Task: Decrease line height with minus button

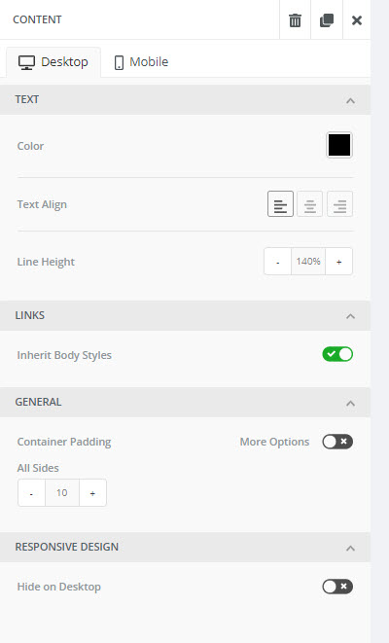Action: (x=277, y=262)
